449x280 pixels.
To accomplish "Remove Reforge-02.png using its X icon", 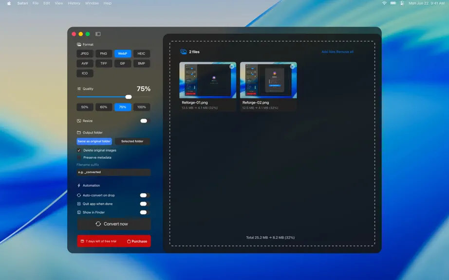I will point(292,66).
